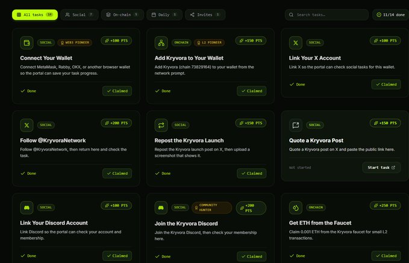Switch to the Social tab
Viewport: 409px width, 263px height.
[80, 15]
